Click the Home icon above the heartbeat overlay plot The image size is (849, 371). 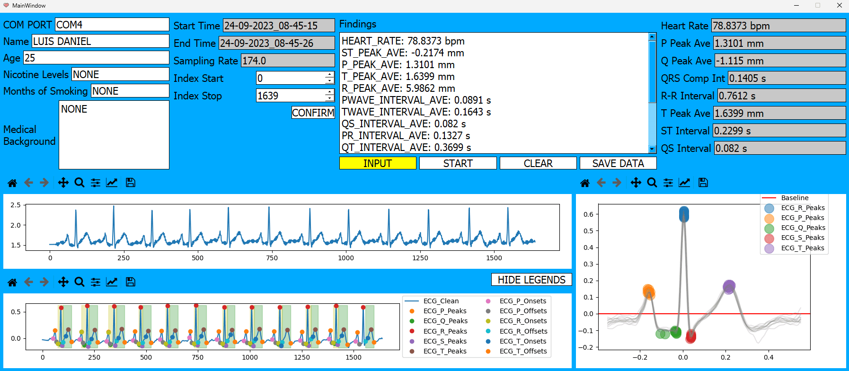[585, 183]
